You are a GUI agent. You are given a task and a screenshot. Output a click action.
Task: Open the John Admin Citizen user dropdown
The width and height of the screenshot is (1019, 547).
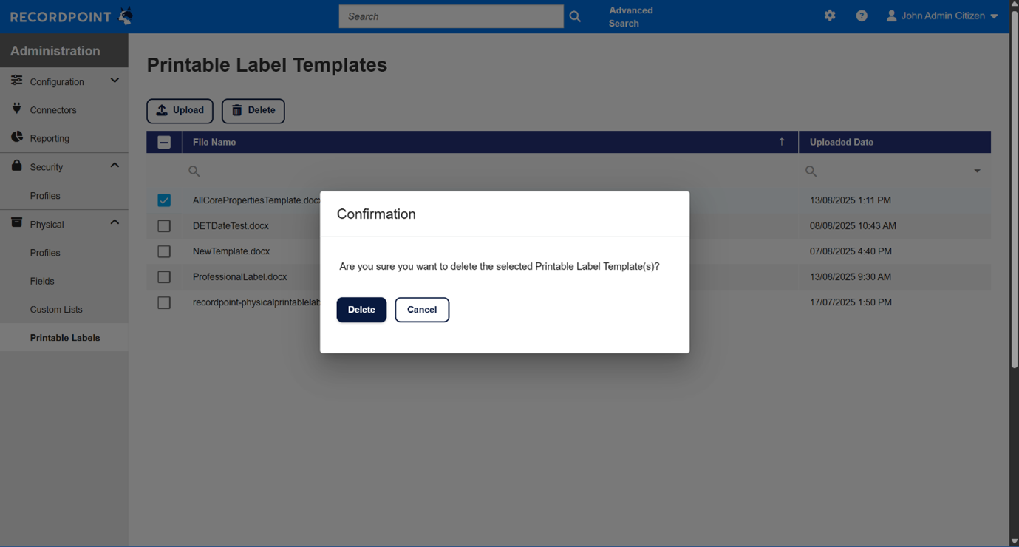(x=943, y=16)
